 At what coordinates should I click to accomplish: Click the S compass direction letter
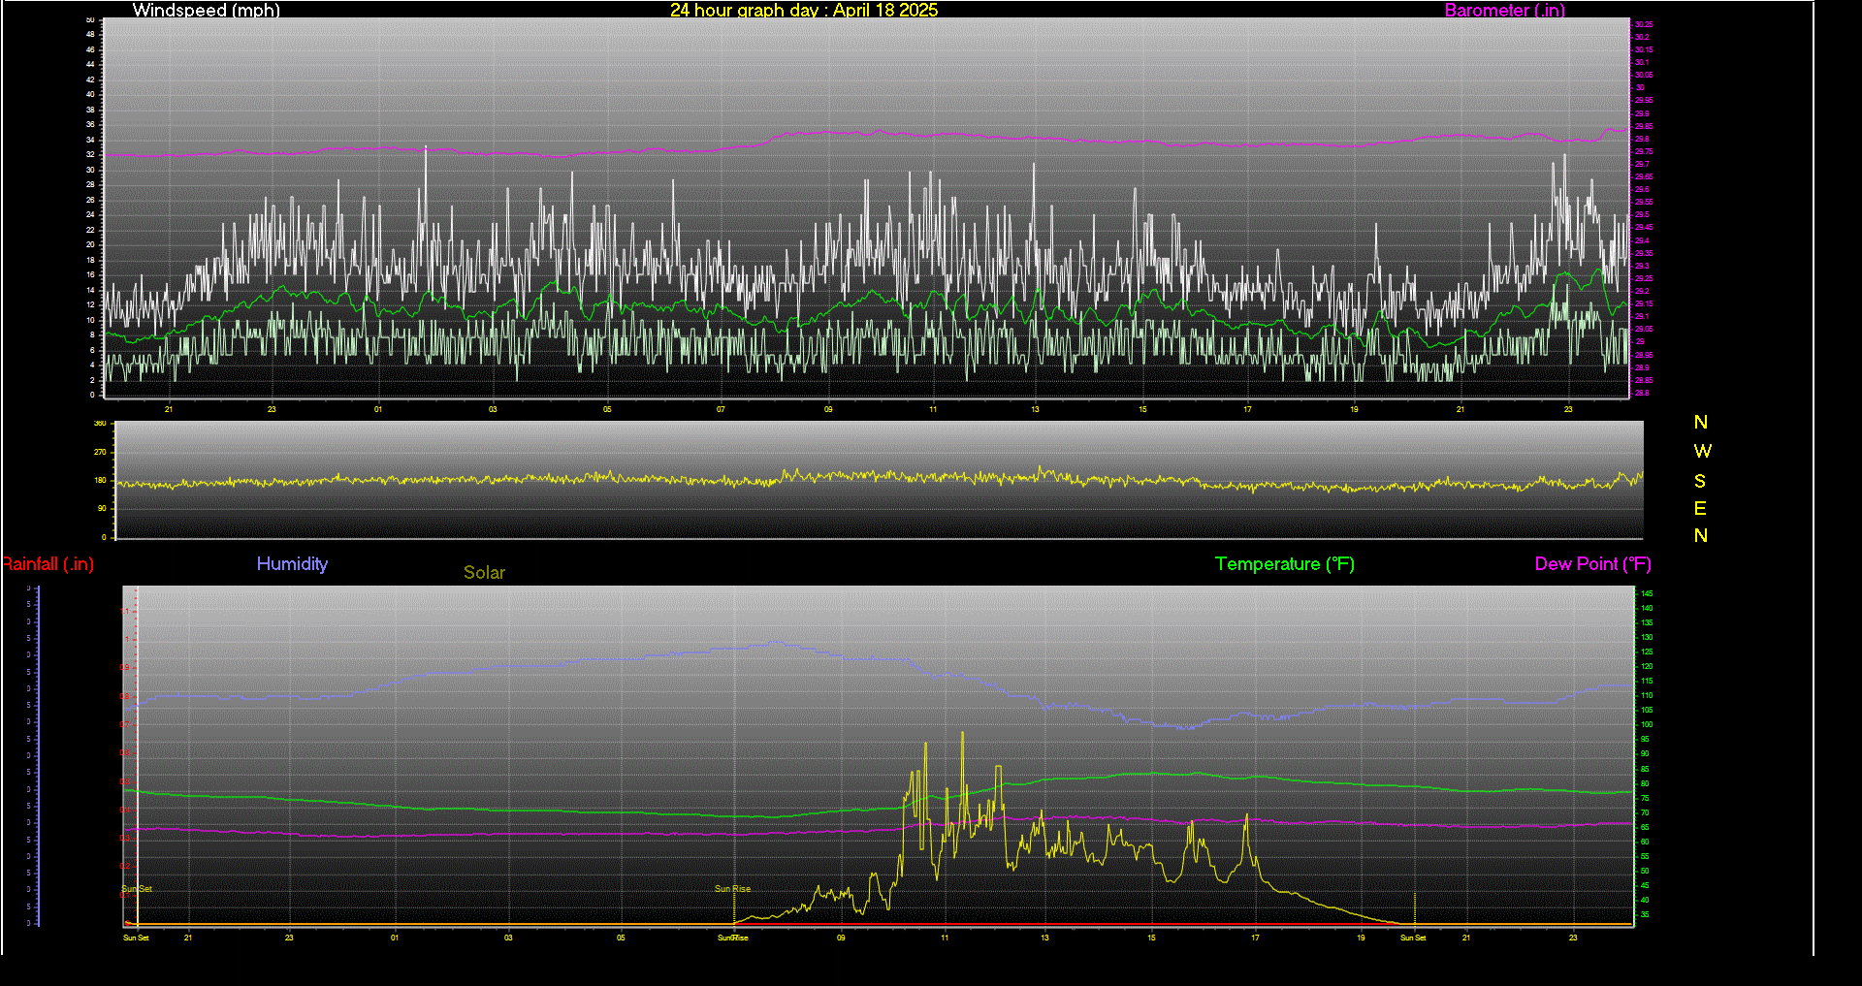pyautogui.click(x=1700, y=481)
